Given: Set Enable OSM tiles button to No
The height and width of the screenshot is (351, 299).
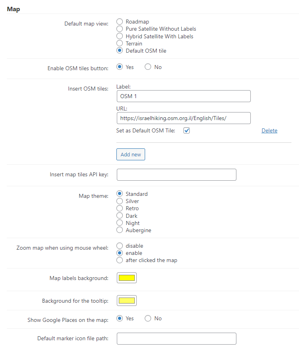Looking at the screenshot, I should [148, 67].
